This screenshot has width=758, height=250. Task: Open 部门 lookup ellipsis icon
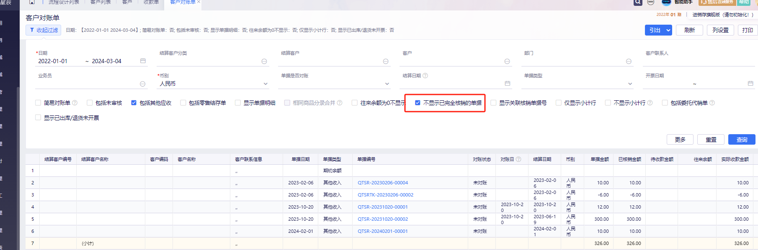pyautogui.click(x=629, y=61)
